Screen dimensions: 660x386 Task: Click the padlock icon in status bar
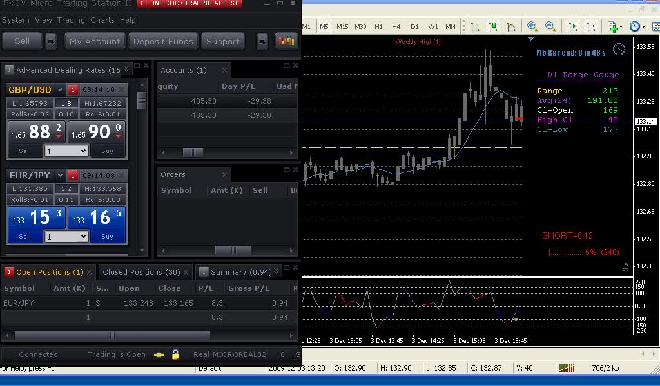click(175, 354)
